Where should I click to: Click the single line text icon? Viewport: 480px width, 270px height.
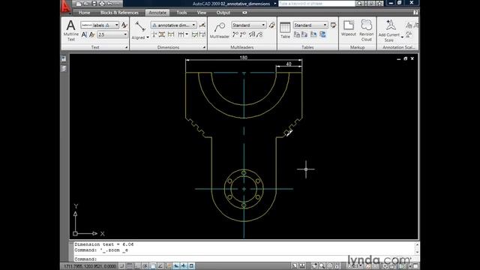point(84,35)
